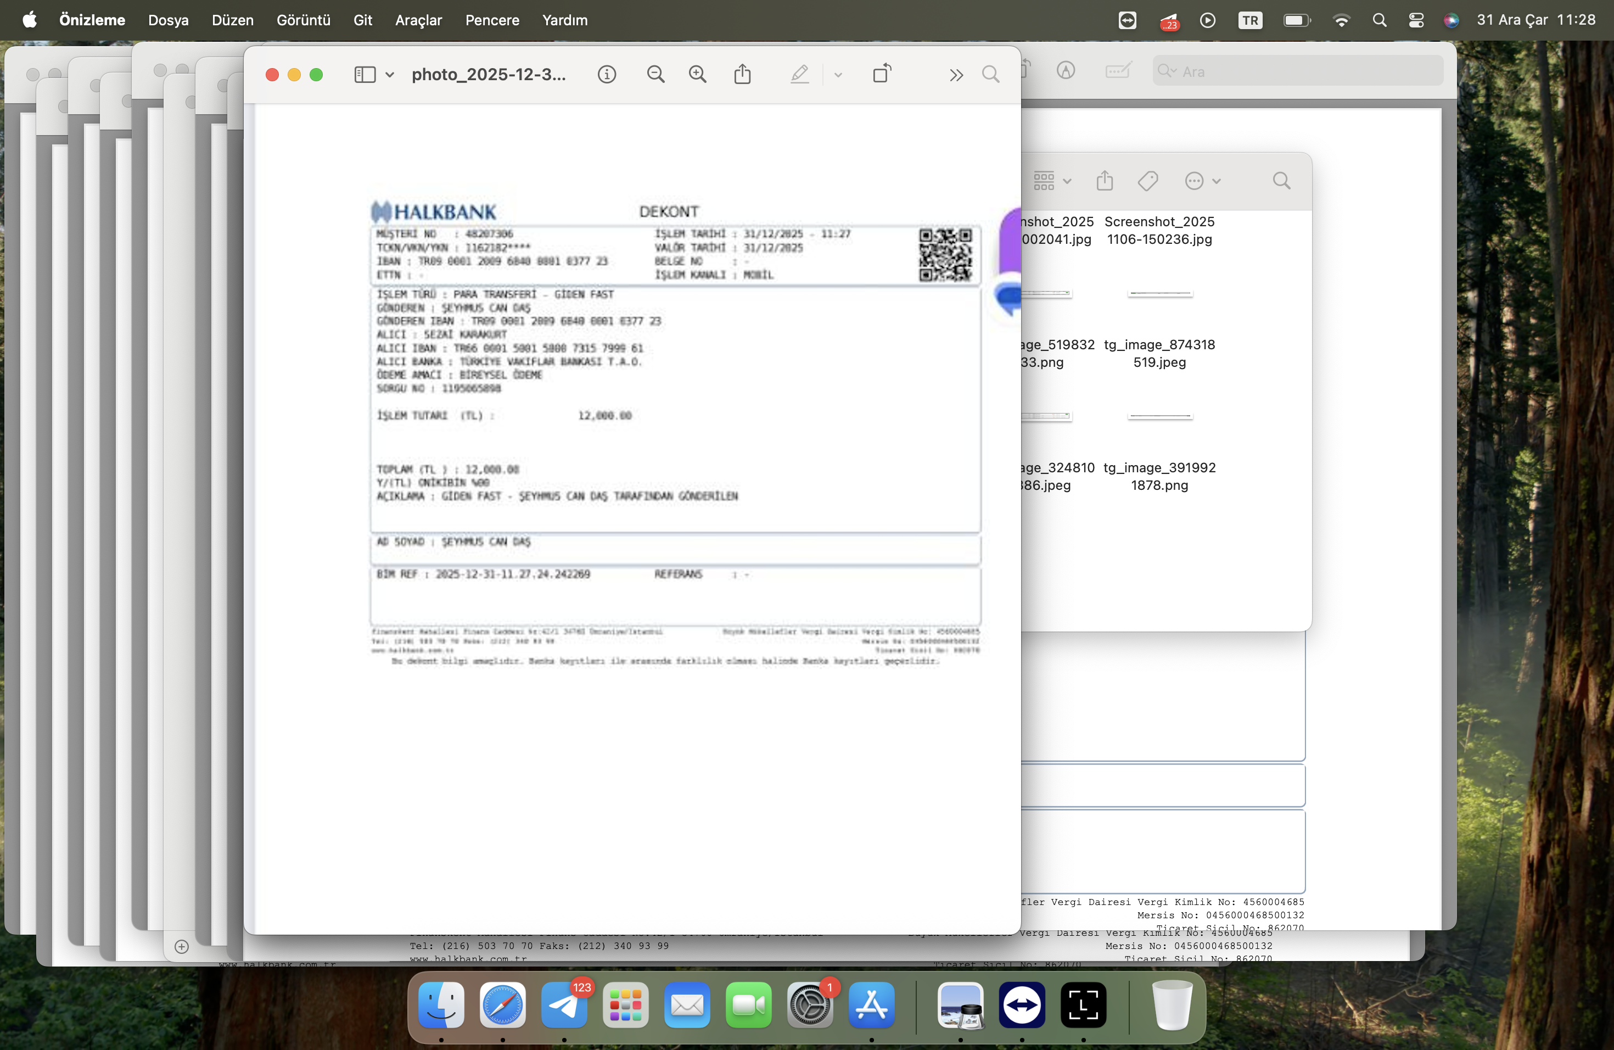The height and width of the screenshot is (1050, 1614).
Task: Open the Finder more-actions ellipsis menu
Action: click(x=1202, y=181)
